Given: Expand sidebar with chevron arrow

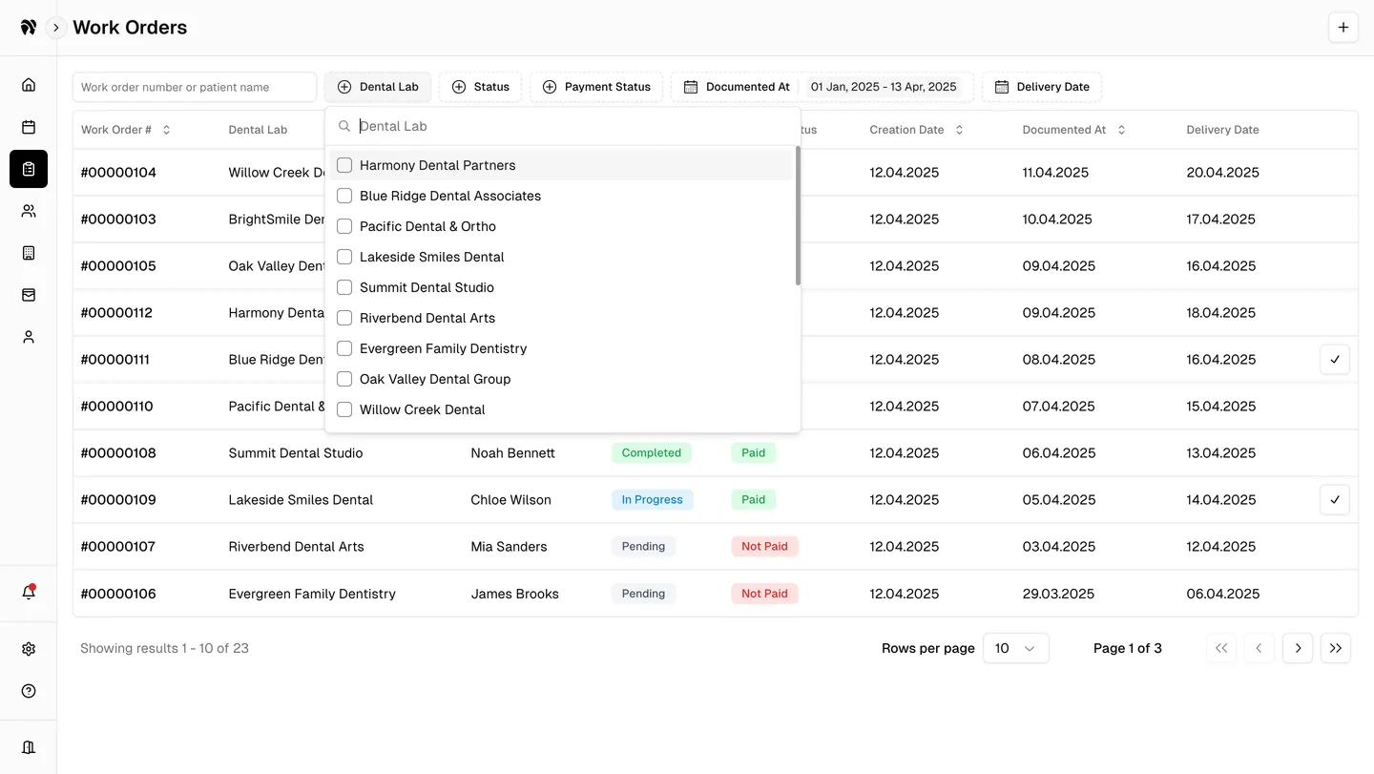Looking at the screenshot, I should 56,28.
